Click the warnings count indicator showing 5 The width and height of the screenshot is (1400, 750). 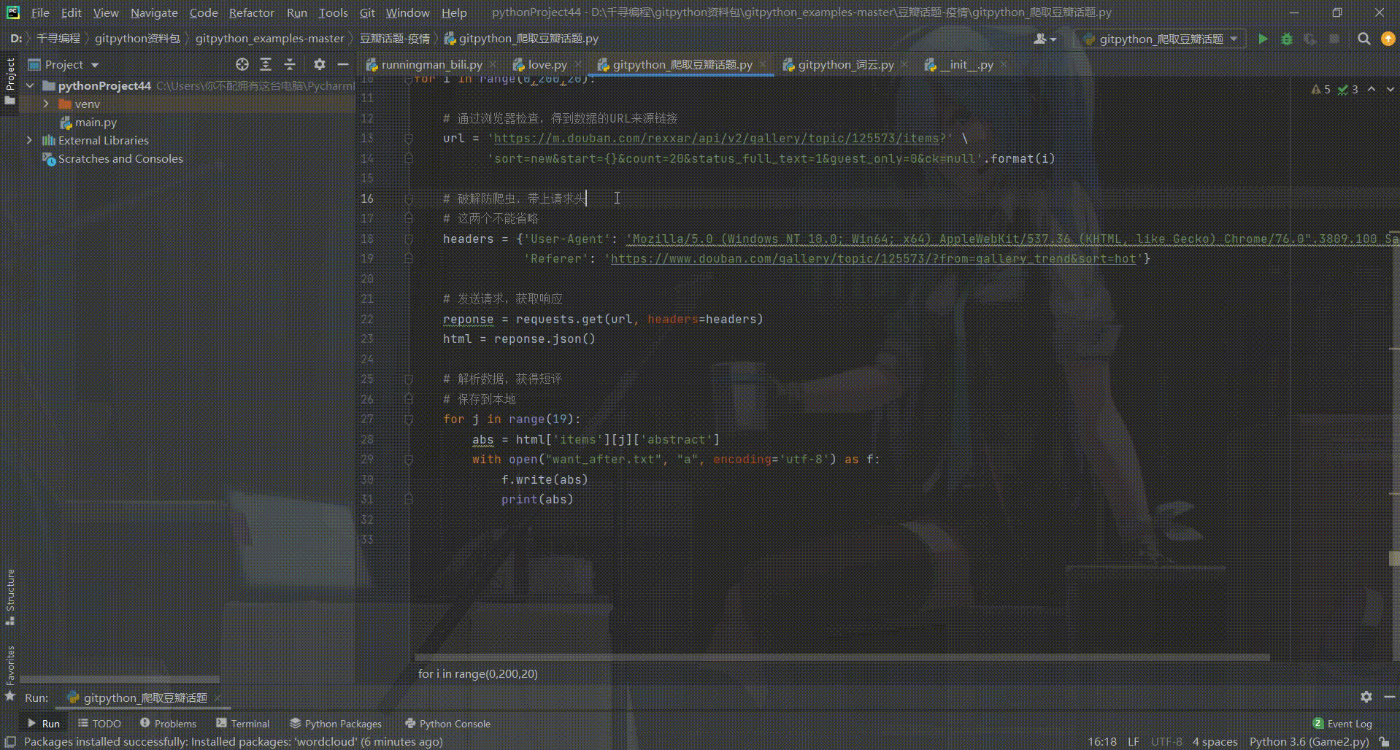[x=1320, y=89]
